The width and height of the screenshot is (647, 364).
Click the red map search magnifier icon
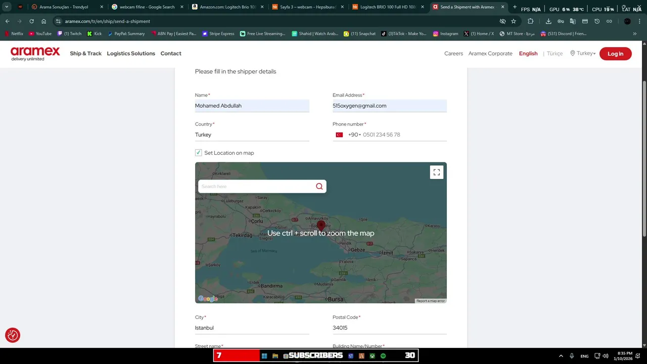pos(319,187)
